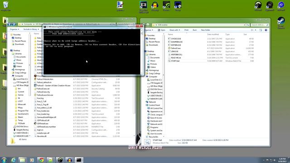
Task: Open address bar history dropdown in right window
Action: click(x=245, y=25)
